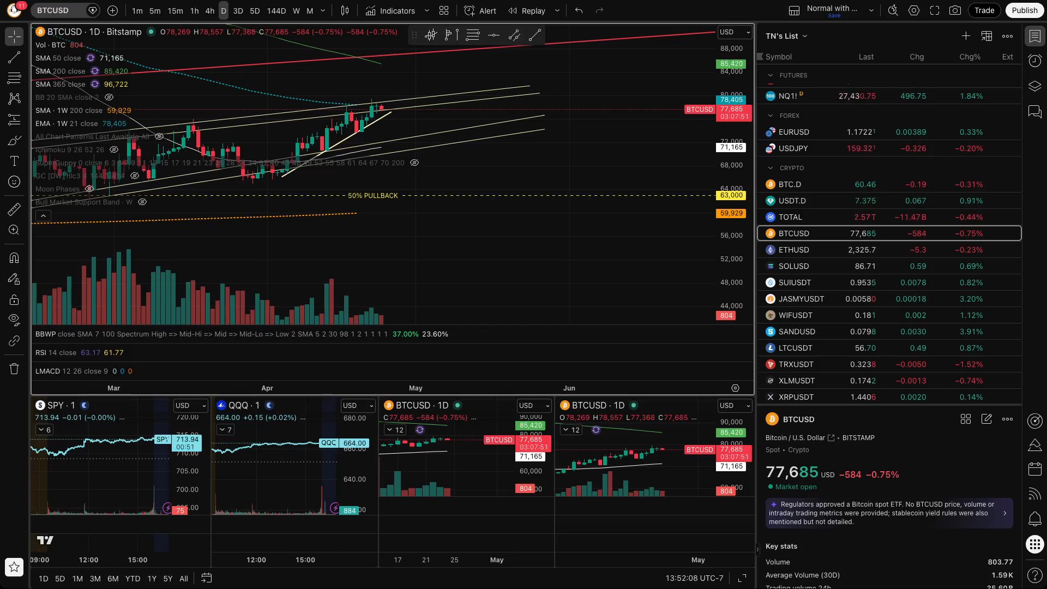1047x589 pixels.
Task: Open go to date calendar icon
Action: tap(206, 578)
